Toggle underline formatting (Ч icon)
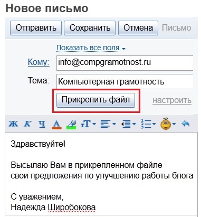201x217 pixels. [x=42, y=124]
